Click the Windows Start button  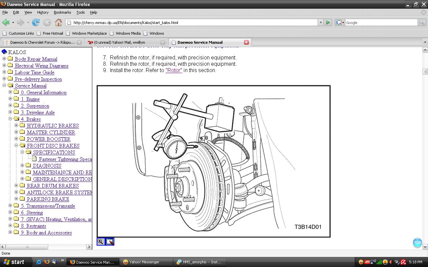[14, 262]
